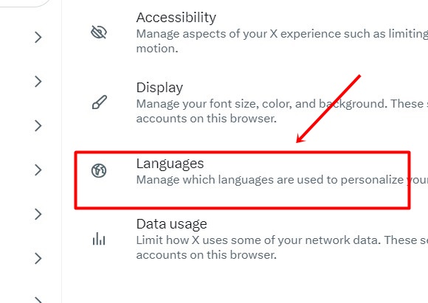Click the Languages globe icon
Screen dimensions: 428x303
99,171
